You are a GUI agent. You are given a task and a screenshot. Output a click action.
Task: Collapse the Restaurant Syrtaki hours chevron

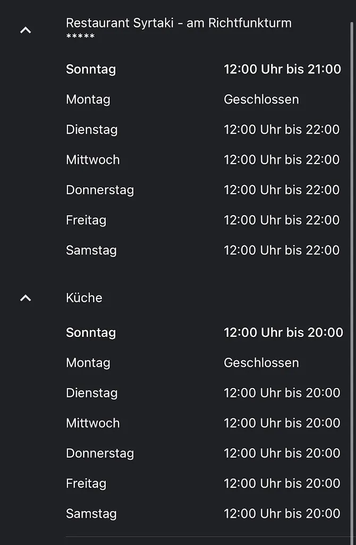tap(26, 30)
